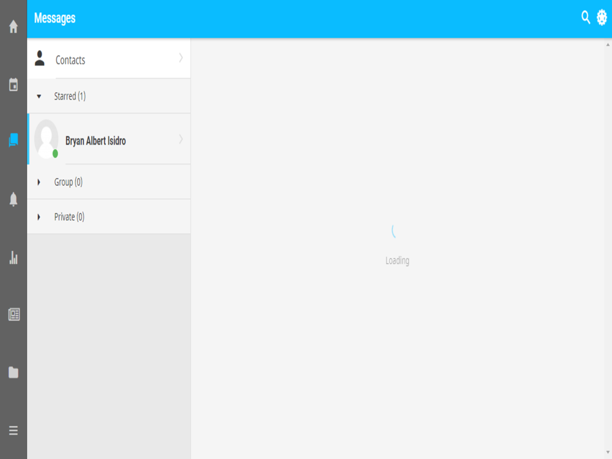Click the search magnifier icon

586,18
